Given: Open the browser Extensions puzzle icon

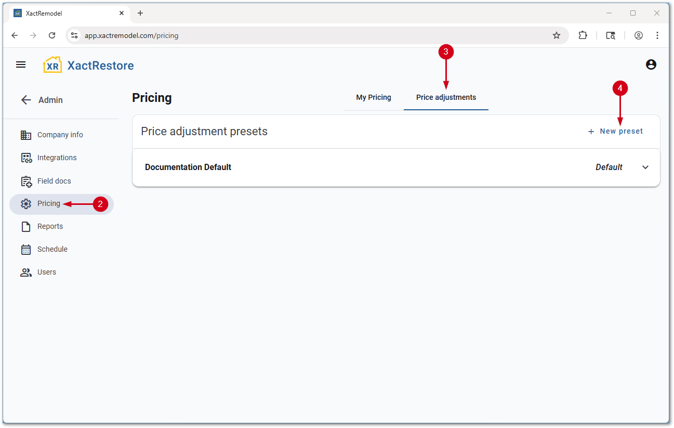Looking at the screenshot, I should click(583, 35).
